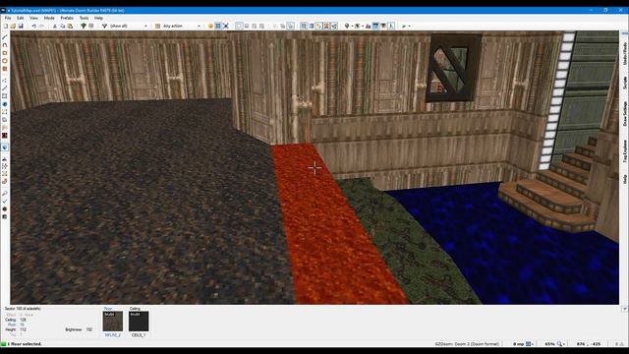Click the '1 floor selected.' status message
The image size is (629, 354).
[25, 344]
